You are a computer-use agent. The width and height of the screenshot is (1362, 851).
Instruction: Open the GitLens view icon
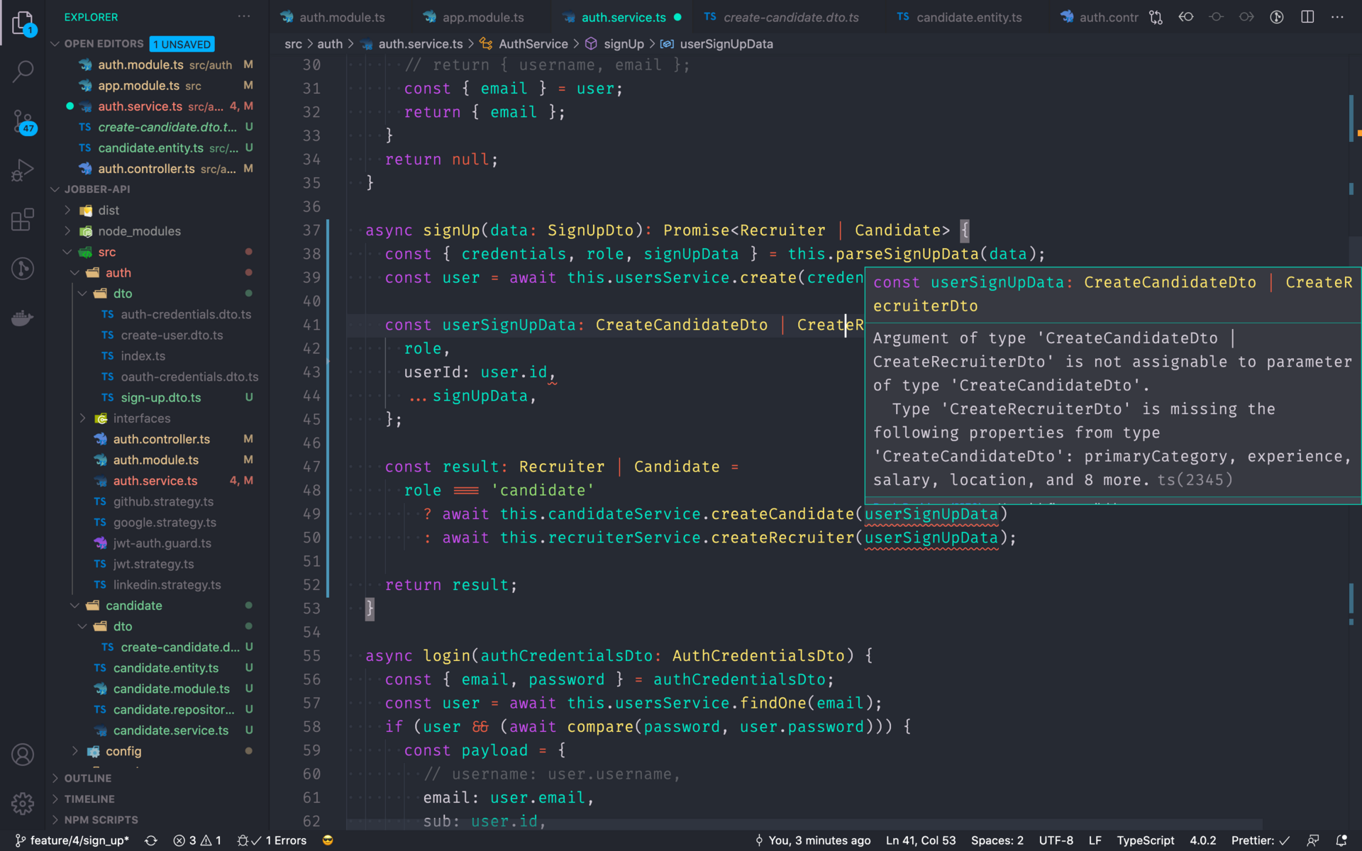23,268
